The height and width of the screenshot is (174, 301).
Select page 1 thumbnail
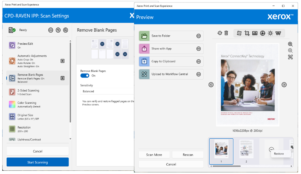coord(221,151)
